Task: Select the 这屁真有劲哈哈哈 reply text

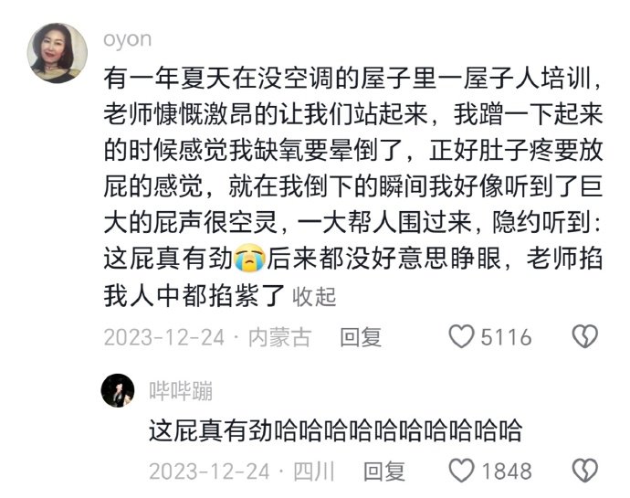Action: coord(335,430)
